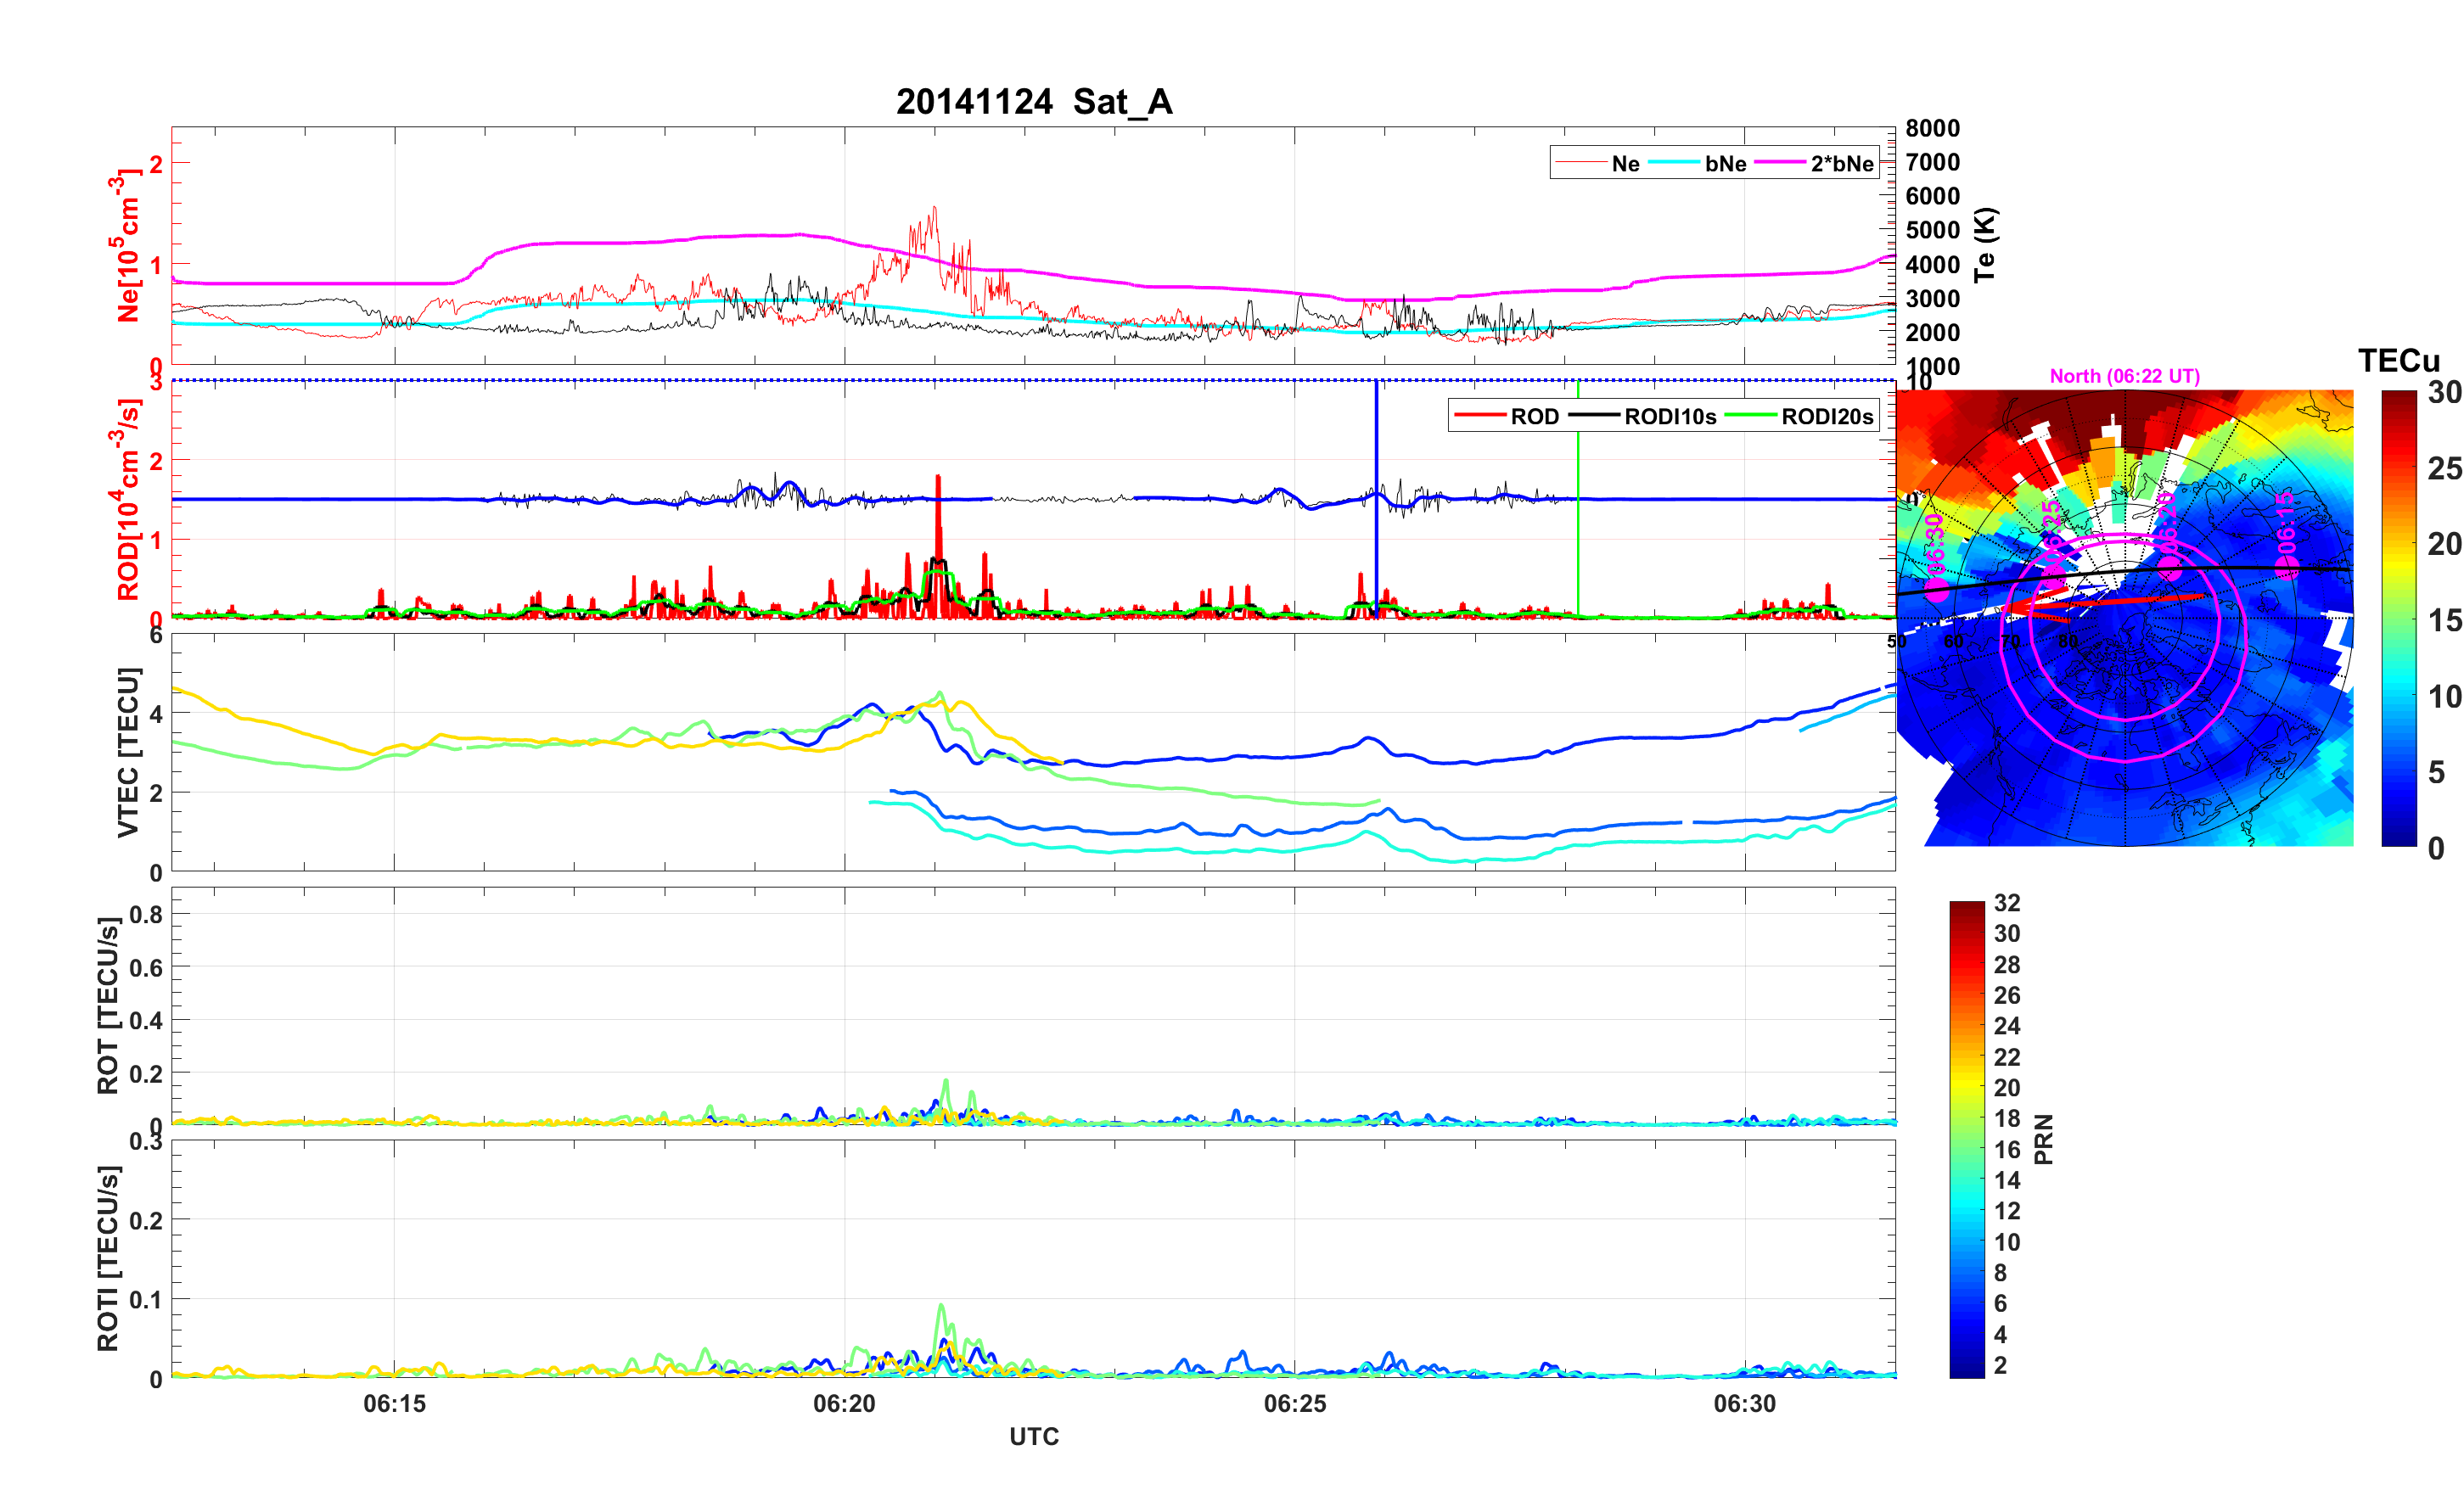Click the TECu colorbar label

pyautogui.click(x=2398, y=361)
